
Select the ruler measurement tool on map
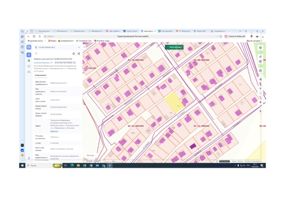point(260,57)
